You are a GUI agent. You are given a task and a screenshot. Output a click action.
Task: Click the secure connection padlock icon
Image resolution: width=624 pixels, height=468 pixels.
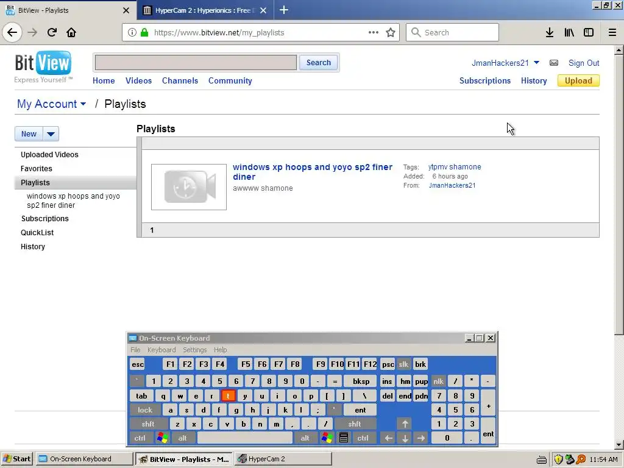tap(144, 33)
